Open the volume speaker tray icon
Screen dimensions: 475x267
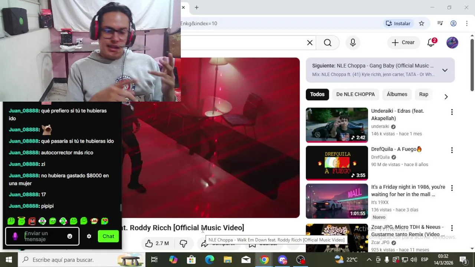click(414, 260)
